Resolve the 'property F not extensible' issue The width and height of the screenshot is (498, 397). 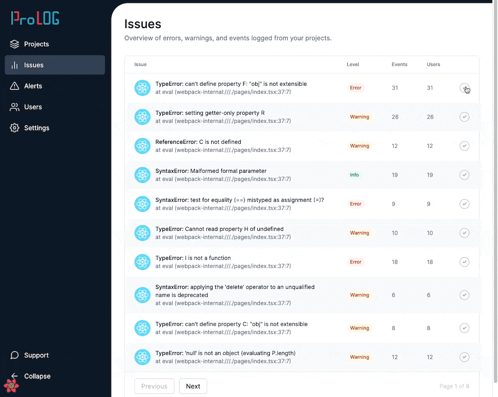click(x=464, y=88)
